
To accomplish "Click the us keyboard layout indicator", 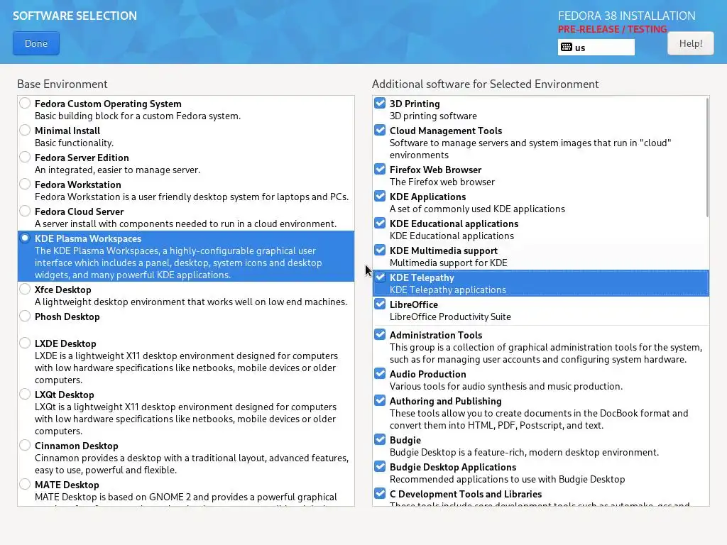I will click(x=596, y=48).
